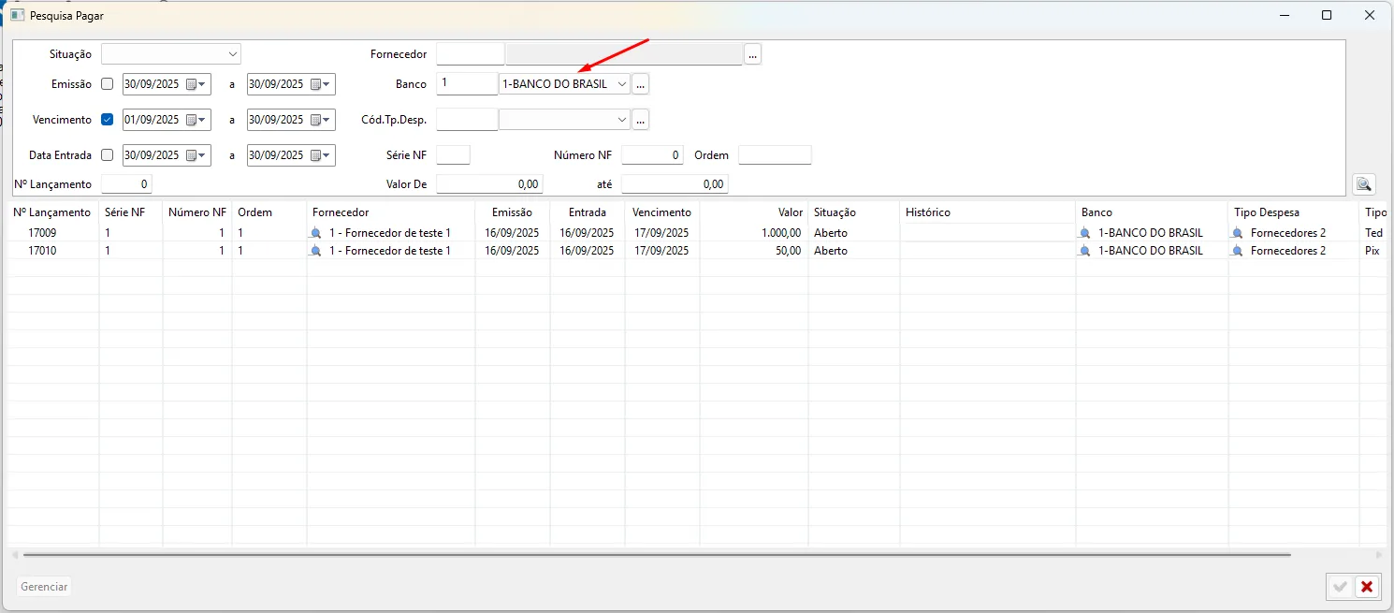Screen dimensions: 1394x613
Task: Open the Banco dropdown showing 1-BANCO DO BRASIL
Action: pyautogui.click(x=622, y=84)
